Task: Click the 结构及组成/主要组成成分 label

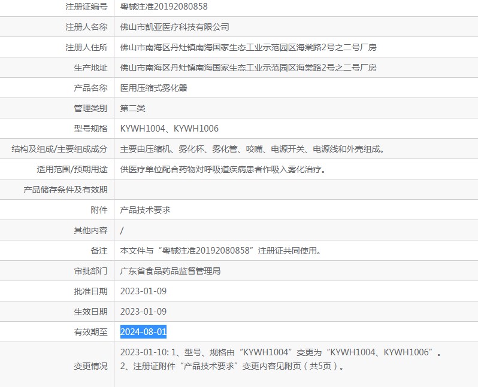Action: 59,149
